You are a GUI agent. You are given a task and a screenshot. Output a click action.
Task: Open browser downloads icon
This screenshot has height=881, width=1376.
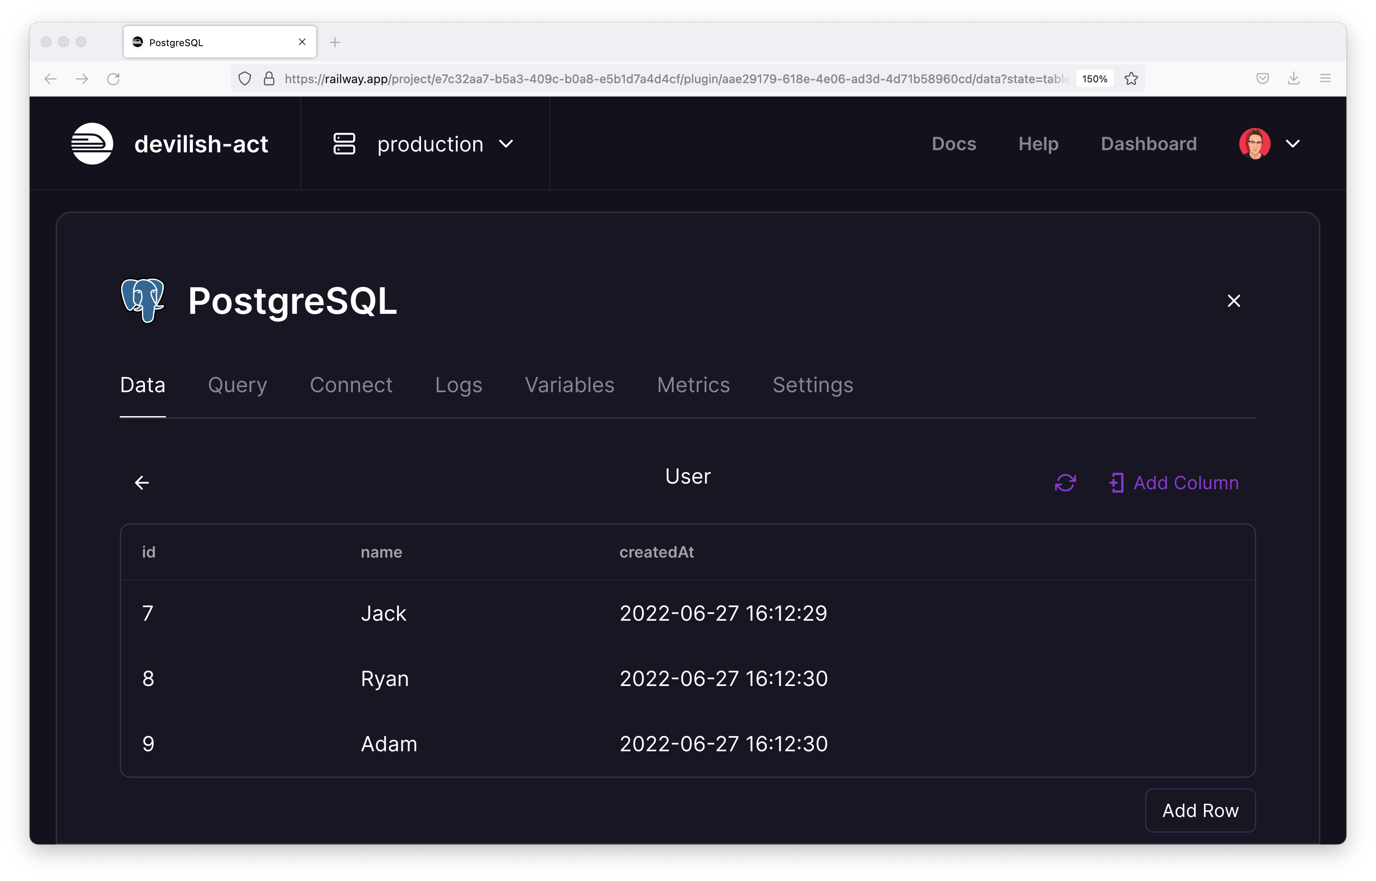pos(1293,79)
